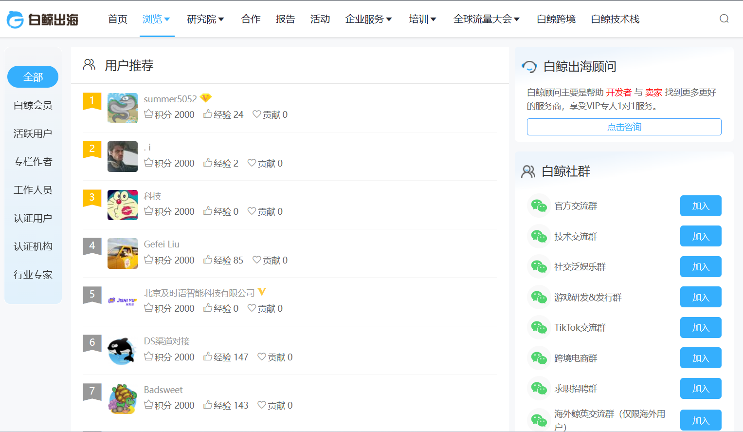Click the 白鲸社群 people icon
The height and width of the screenshot is (432, 743).
pos(528,171)
